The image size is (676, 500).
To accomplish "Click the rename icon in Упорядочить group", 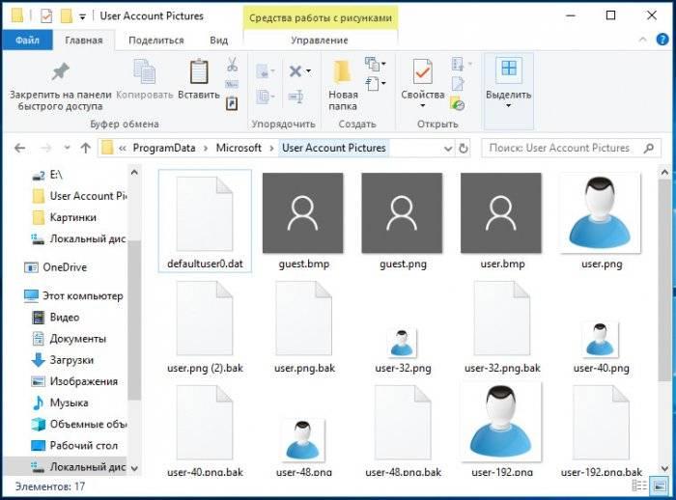I will pyautogui.click(x=296, y=97).
